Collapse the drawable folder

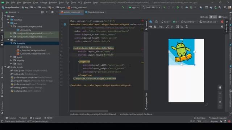click(11, 43)
